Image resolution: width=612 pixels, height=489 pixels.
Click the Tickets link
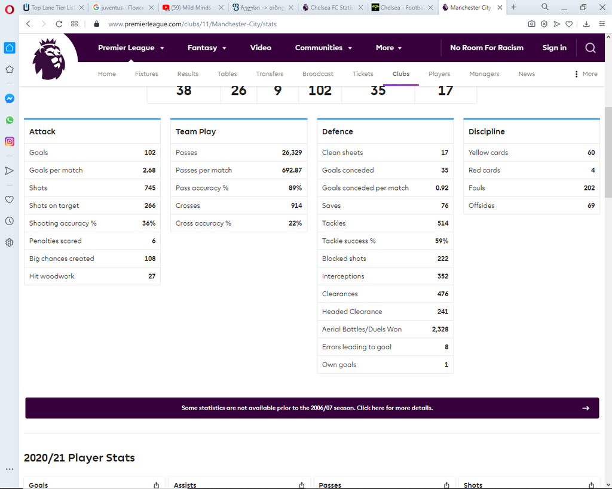(x=363, y=73)
